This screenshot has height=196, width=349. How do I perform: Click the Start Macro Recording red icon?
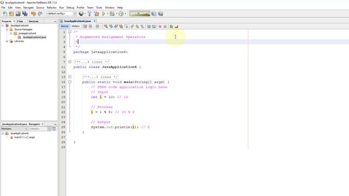(x=160, y=27)
